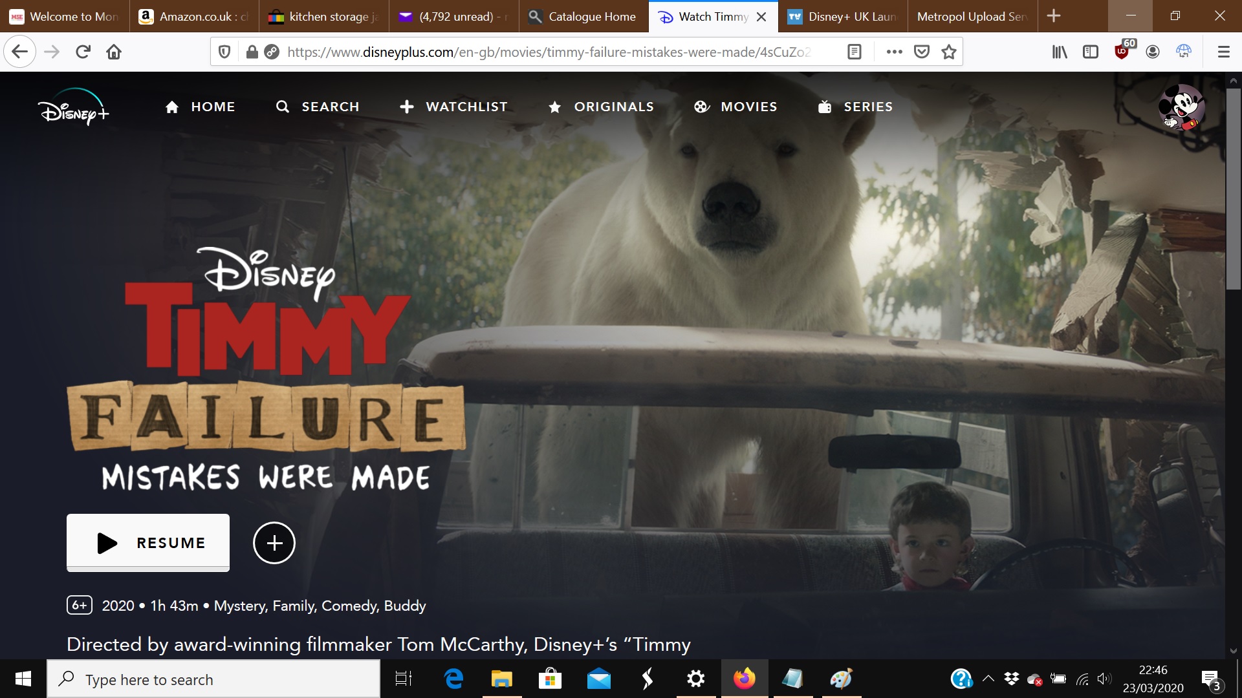Click the Disney+ logo in the navigation bar
This screenshot has height=698, width=1242.
[73, 107]
